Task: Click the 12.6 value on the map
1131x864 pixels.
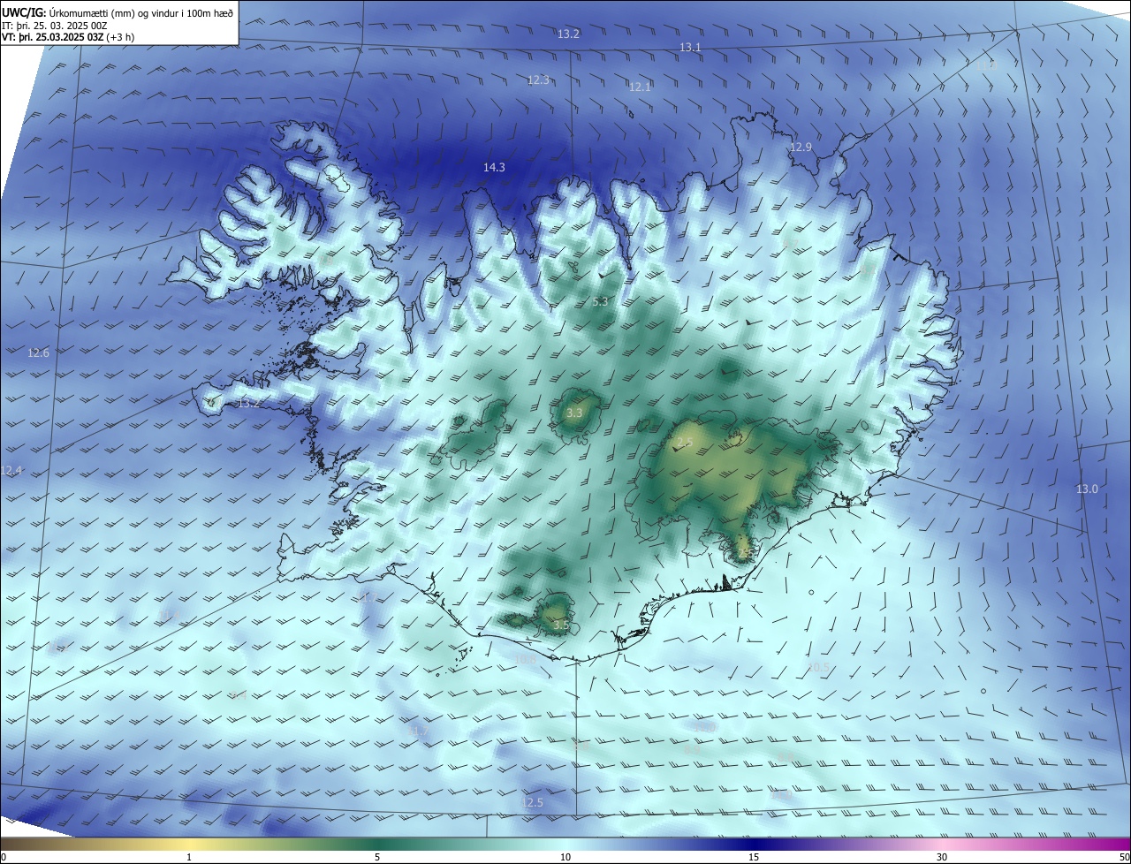Action: point(39,352)
